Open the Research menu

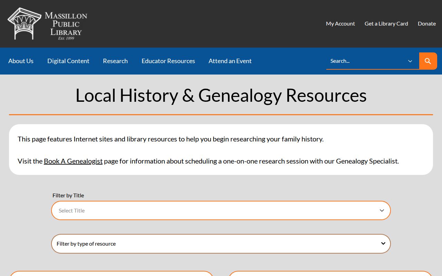pos(115,61)
